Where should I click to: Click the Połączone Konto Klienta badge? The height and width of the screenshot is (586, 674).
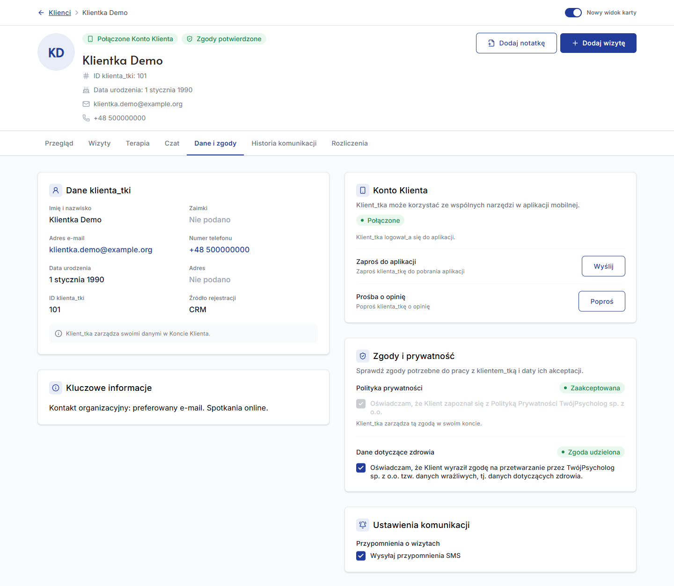(x=130, y=39)
